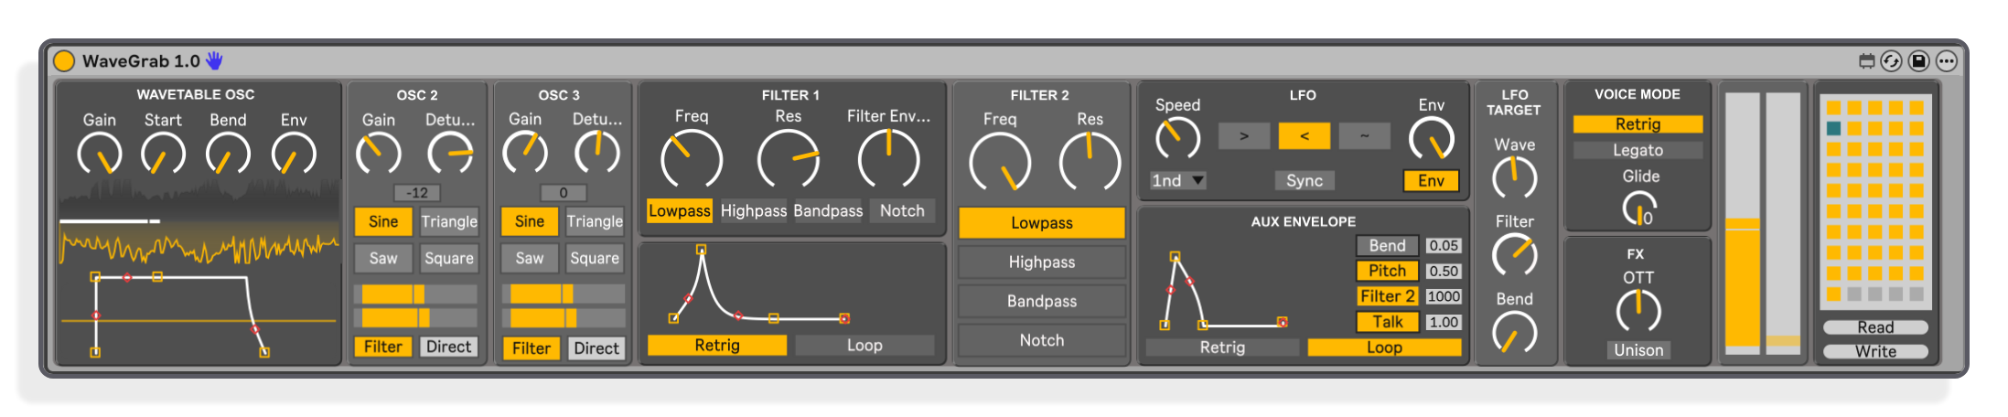The height and width of the screenshot is (417, 2008).
Task: Toggle Retrig under Filter 1 envelope
Action: click(717, 345)
